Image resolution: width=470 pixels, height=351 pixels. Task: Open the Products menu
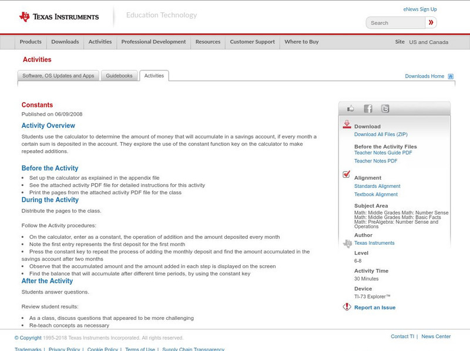coord(31,42)
